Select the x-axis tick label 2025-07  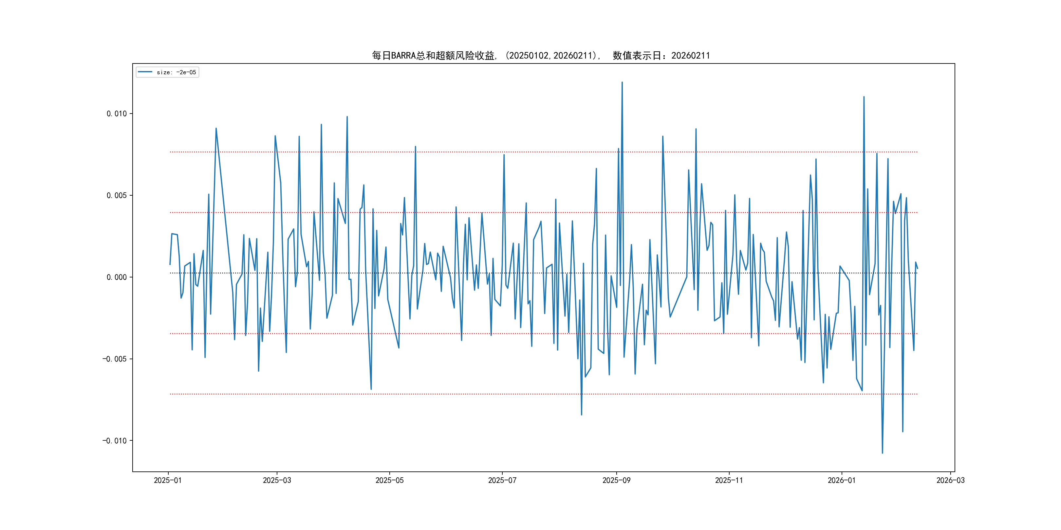point(502,480)
